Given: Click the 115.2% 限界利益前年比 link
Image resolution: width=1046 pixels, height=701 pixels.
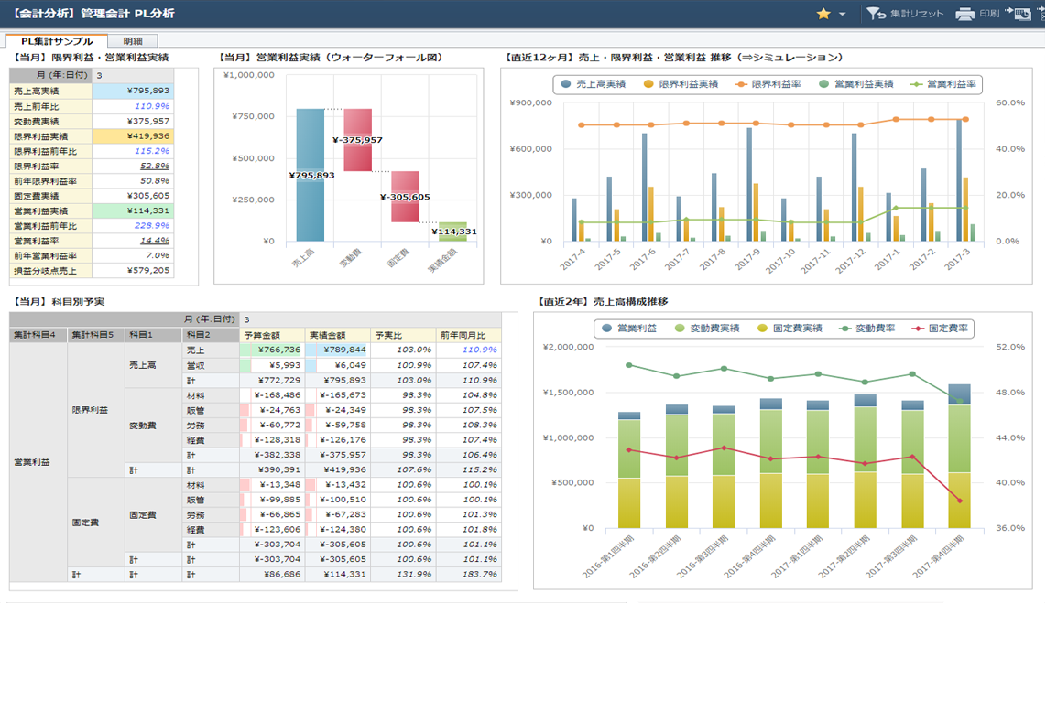Looking at the screenshot, I should pyautogui.click(x=152, y=151).
